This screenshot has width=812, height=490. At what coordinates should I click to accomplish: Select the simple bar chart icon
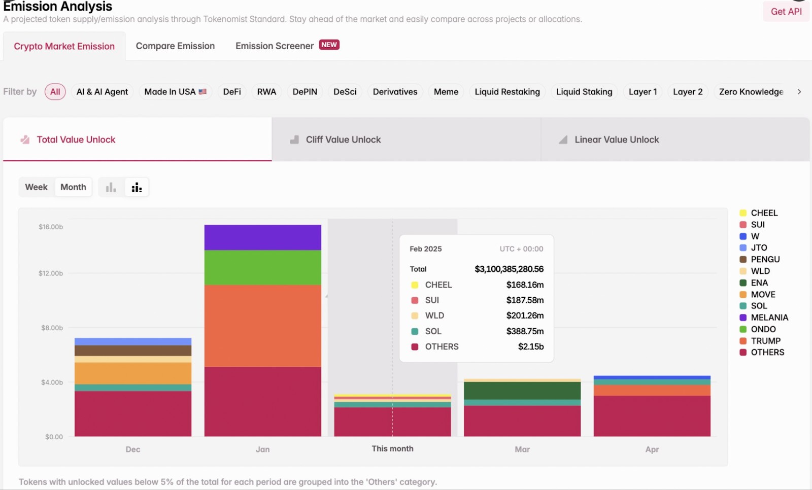(111, 188)
